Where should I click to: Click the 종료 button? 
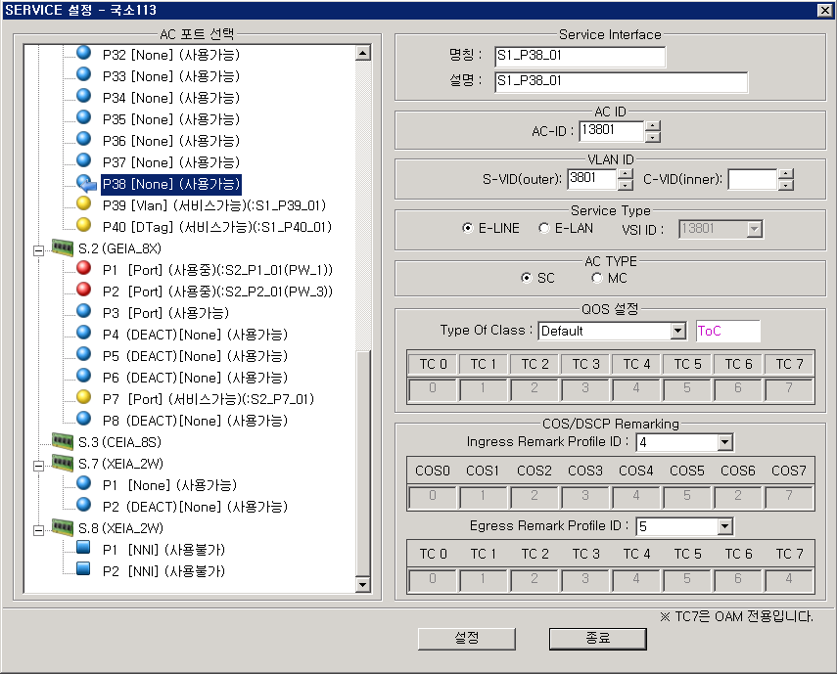coord(598,638)
